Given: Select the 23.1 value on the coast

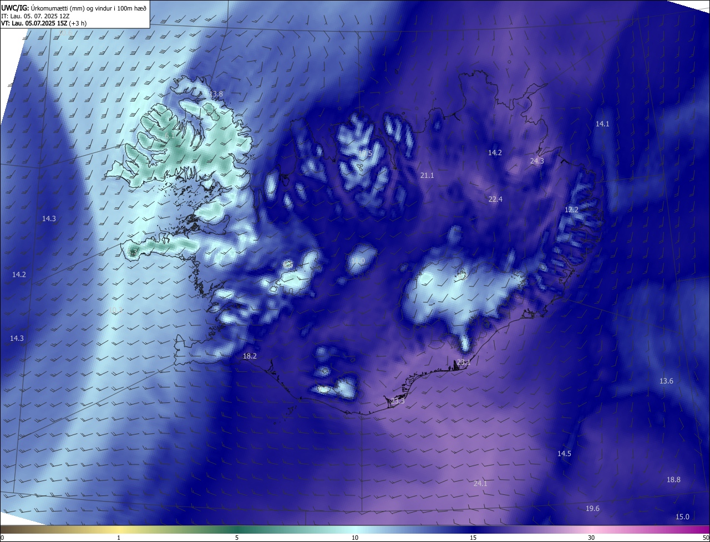Looking at the screenshot, I should click(464, 362).
